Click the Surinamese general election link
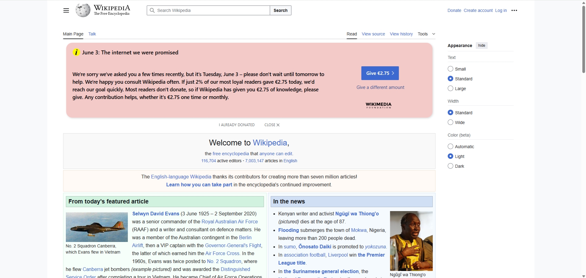Screen dimensions: 586x278 pos(321,271)
